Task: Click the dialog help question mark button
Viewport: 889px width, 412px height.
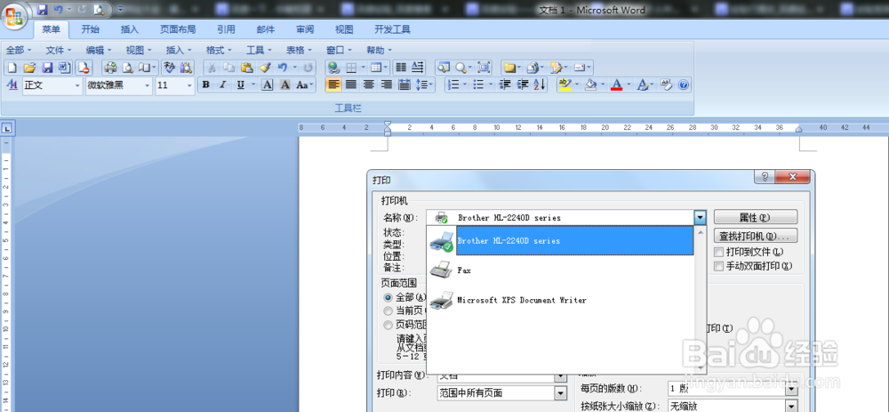Action: (x=764, y=177)
